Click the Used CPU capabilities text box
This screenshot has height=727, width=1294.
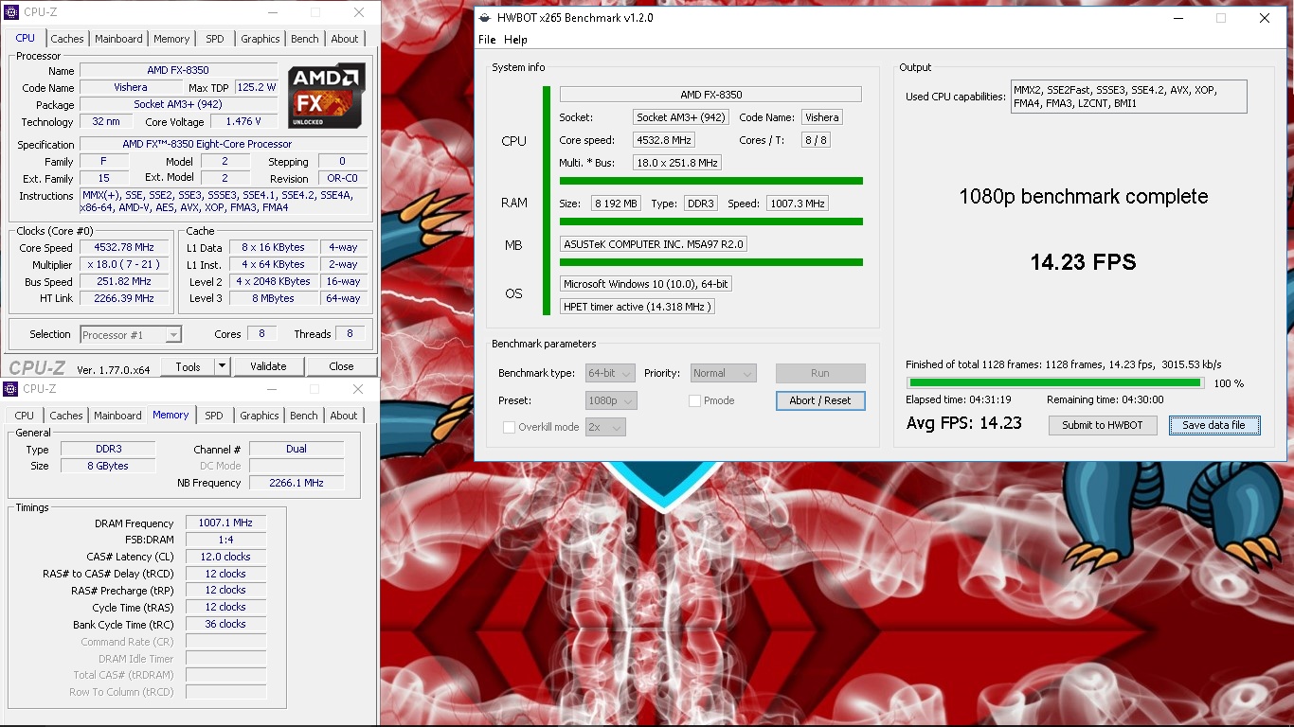[x=1128, y=97]
